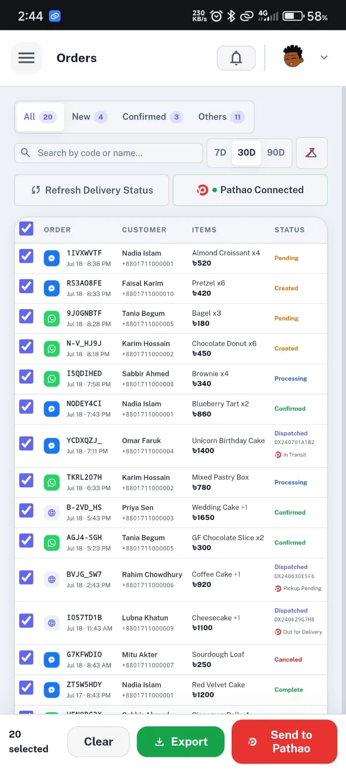Uncheck order I057TD1B checkbox
Image resolution: width=346 pixels, height=769 pixels.
26,620
